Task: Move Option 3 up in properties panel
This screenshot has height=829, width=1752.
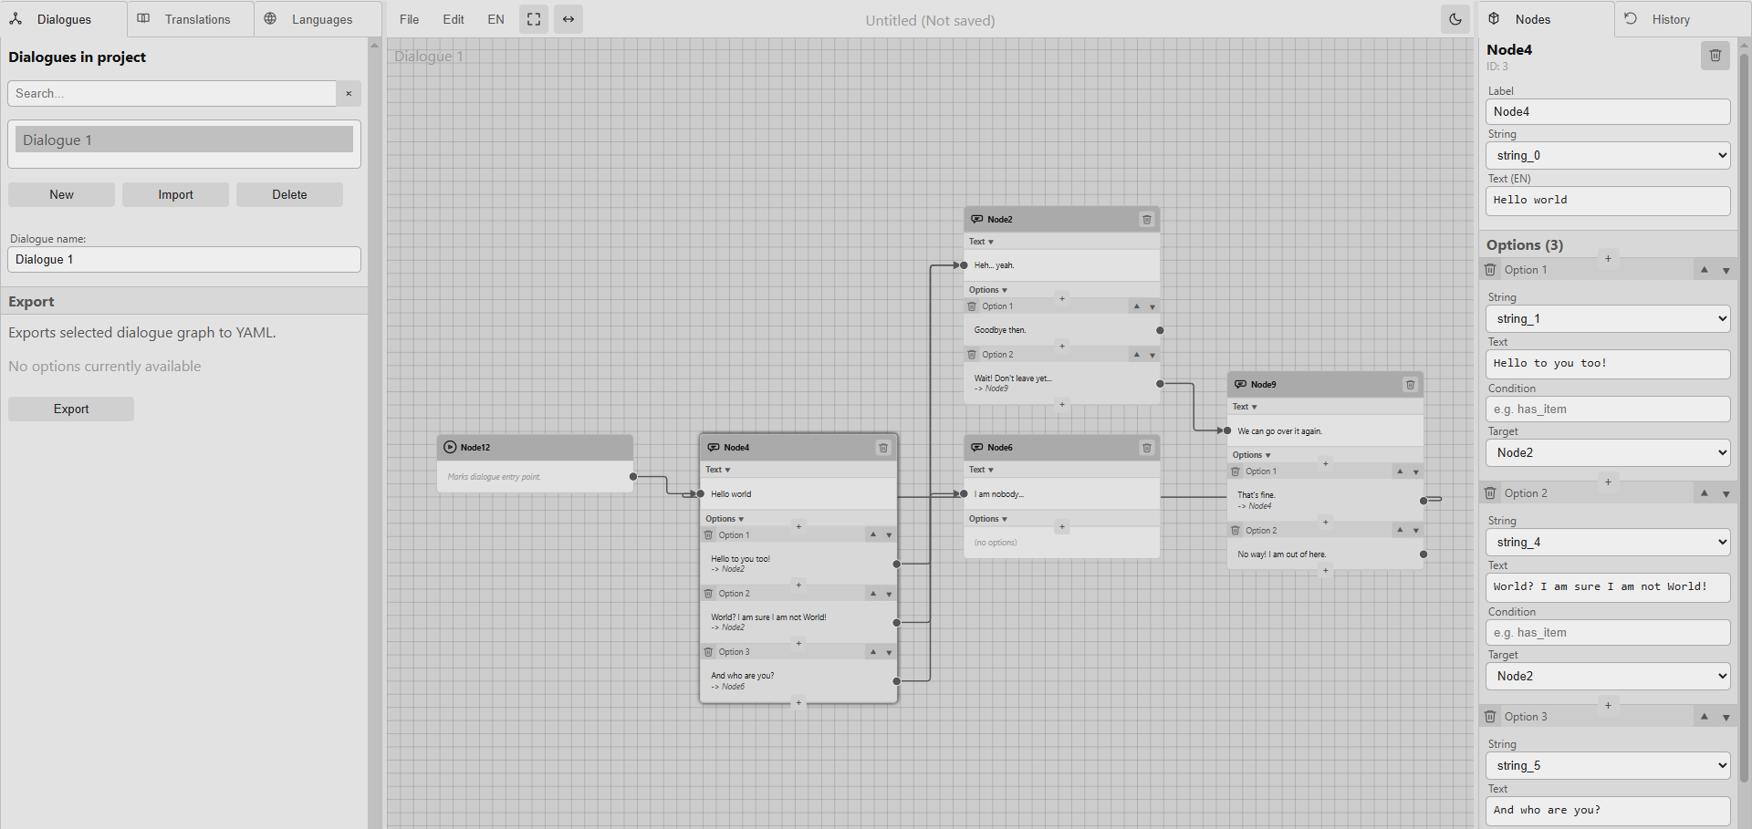Action: pyautogui.click(x=1704, y=717)
